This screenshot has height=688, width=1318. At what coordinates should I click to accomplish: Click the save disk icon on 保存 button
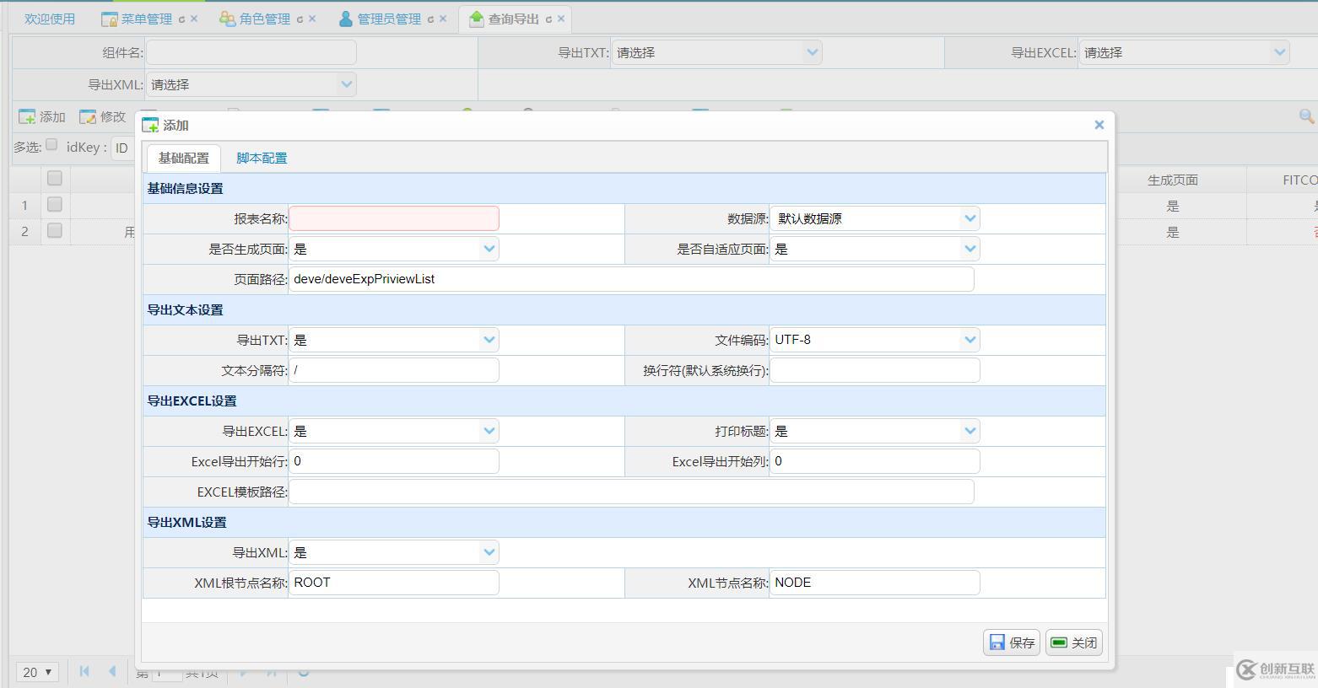[x=998, y=642]
